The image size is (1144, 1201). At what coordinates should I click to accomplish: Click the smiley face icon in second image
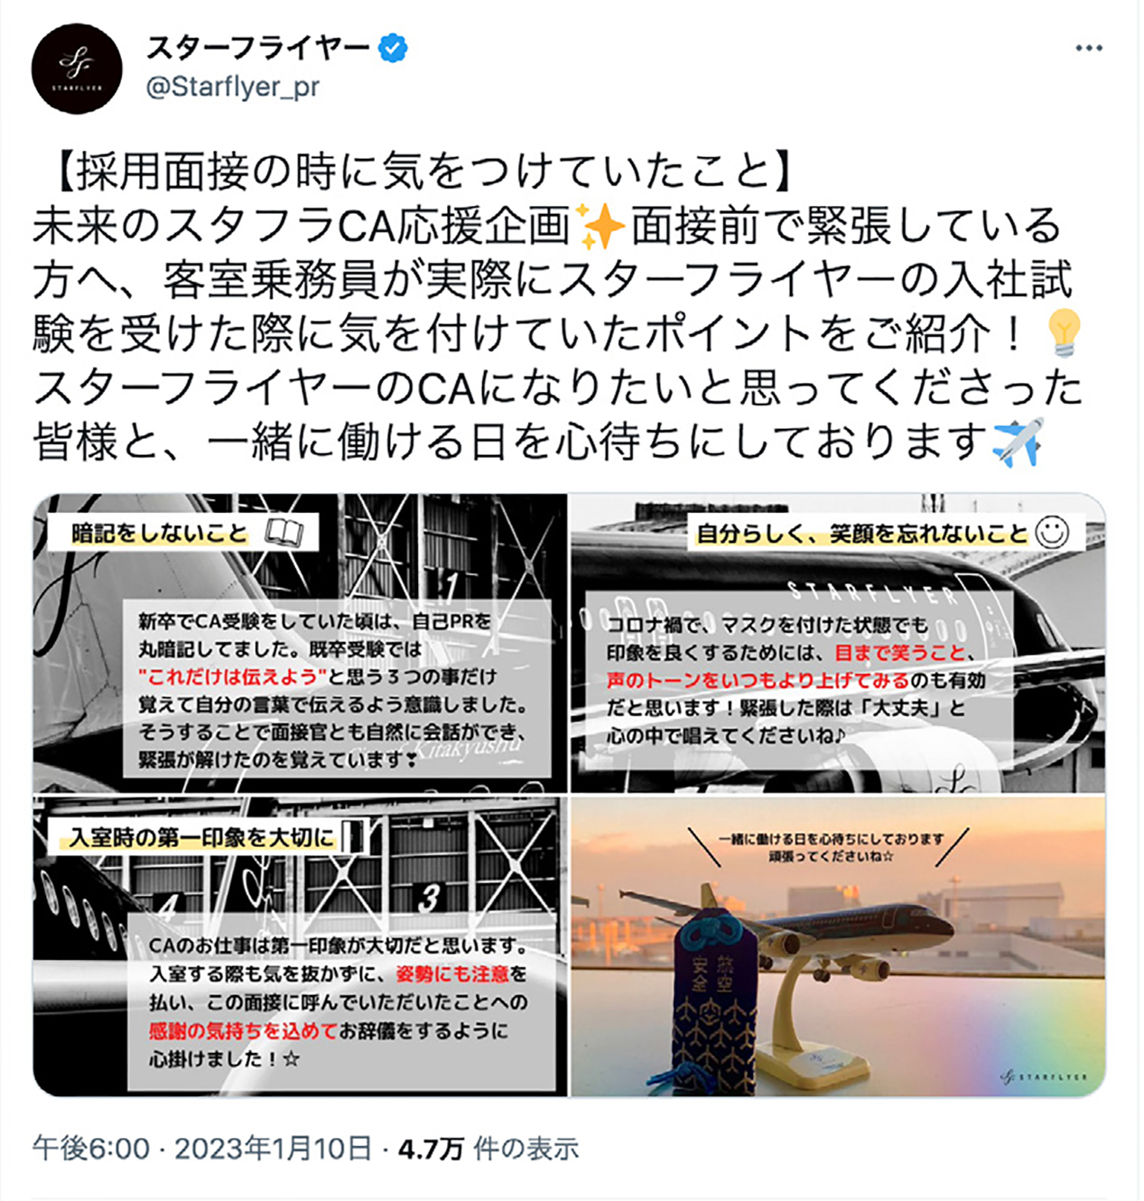[x=1052, y=532]
